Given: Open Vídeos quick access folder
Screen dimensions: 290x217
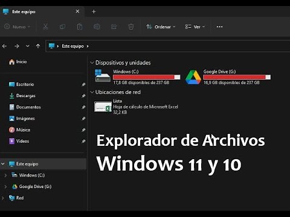Looking at the screenshot, I should coord(19,141).
